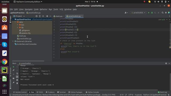Open LibreOffice Calc from the dock
The width and height of the screenshot is (171, 96).
(x=5, y=79)
